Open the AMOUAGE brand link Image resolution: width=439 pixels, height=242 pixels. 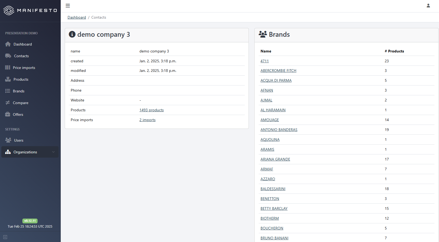(x=270, y=120)
